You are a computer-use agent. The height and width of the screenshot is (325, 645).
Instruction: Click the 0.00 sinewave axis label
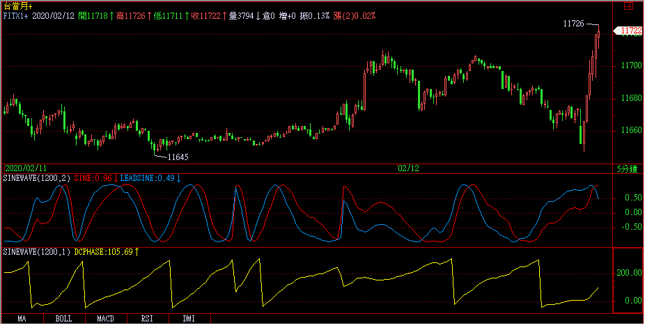[633, 212]
